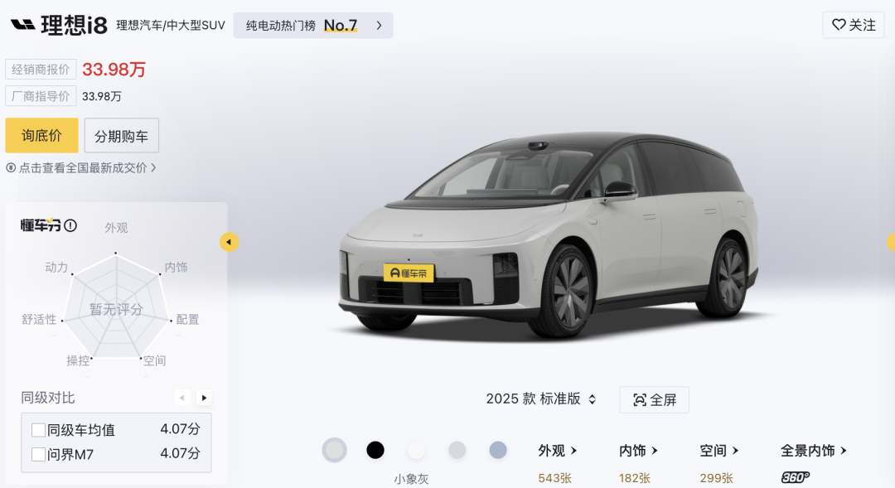Open the 360° panorama icon
The width and height of the screenshot is (895, 488).
point(795,477)
